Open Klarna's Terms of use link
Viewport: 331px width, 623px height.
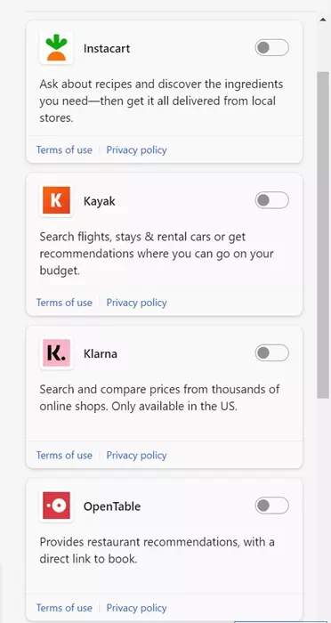[x=64, y=456]
